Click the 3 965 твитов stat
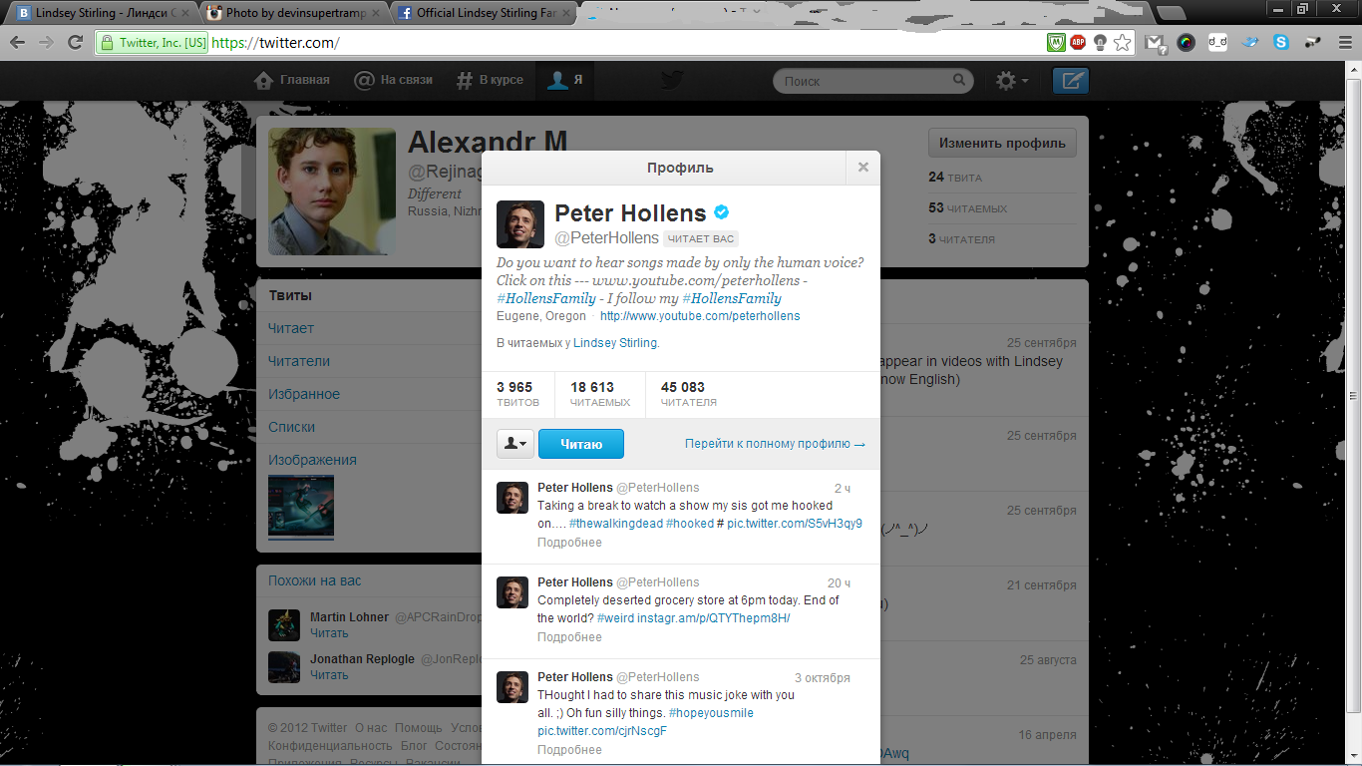 coord(517,394)
